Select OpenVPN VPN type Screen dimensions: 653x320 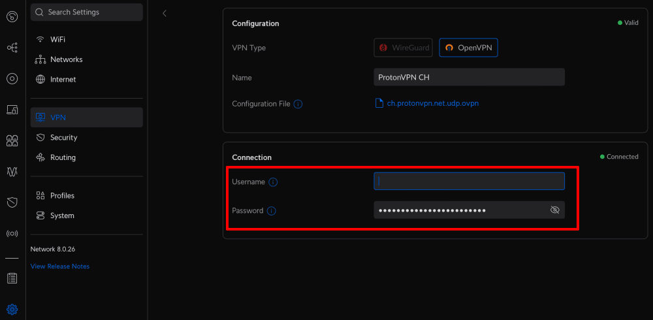coord(468,48)
